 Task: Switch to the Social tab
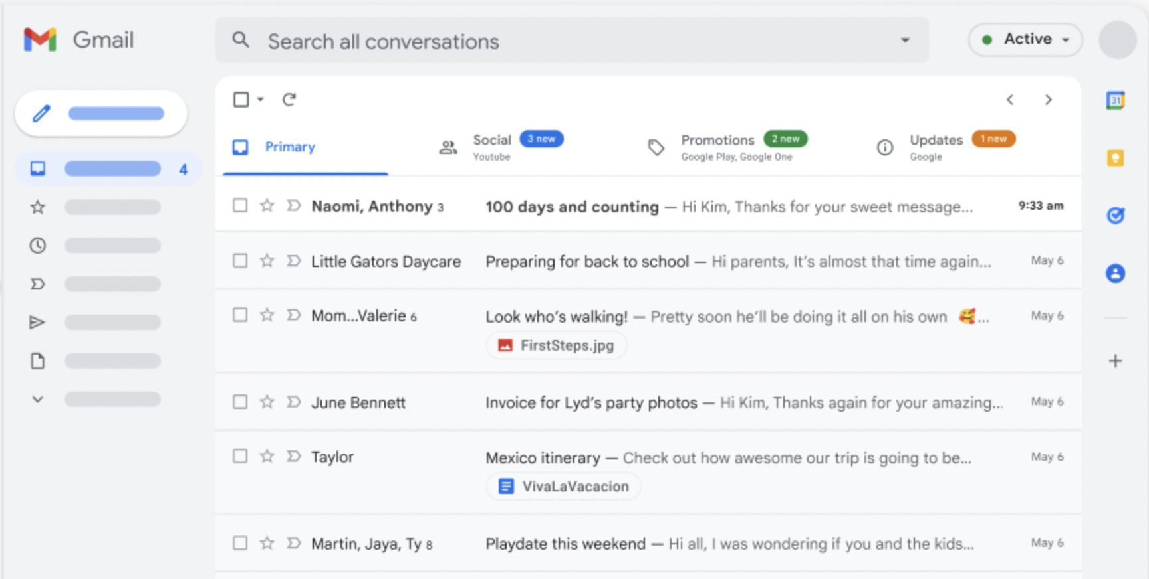point(492,147)
